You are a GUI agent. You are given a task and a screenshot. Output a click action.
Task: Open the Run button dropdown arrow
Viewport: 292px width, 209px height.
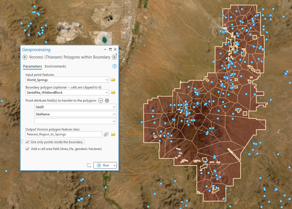coord(115,165)
